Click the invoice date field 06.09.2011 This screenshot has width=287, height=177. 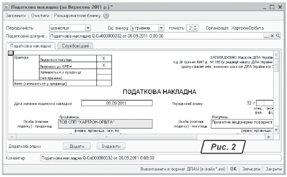click(117, 103)
